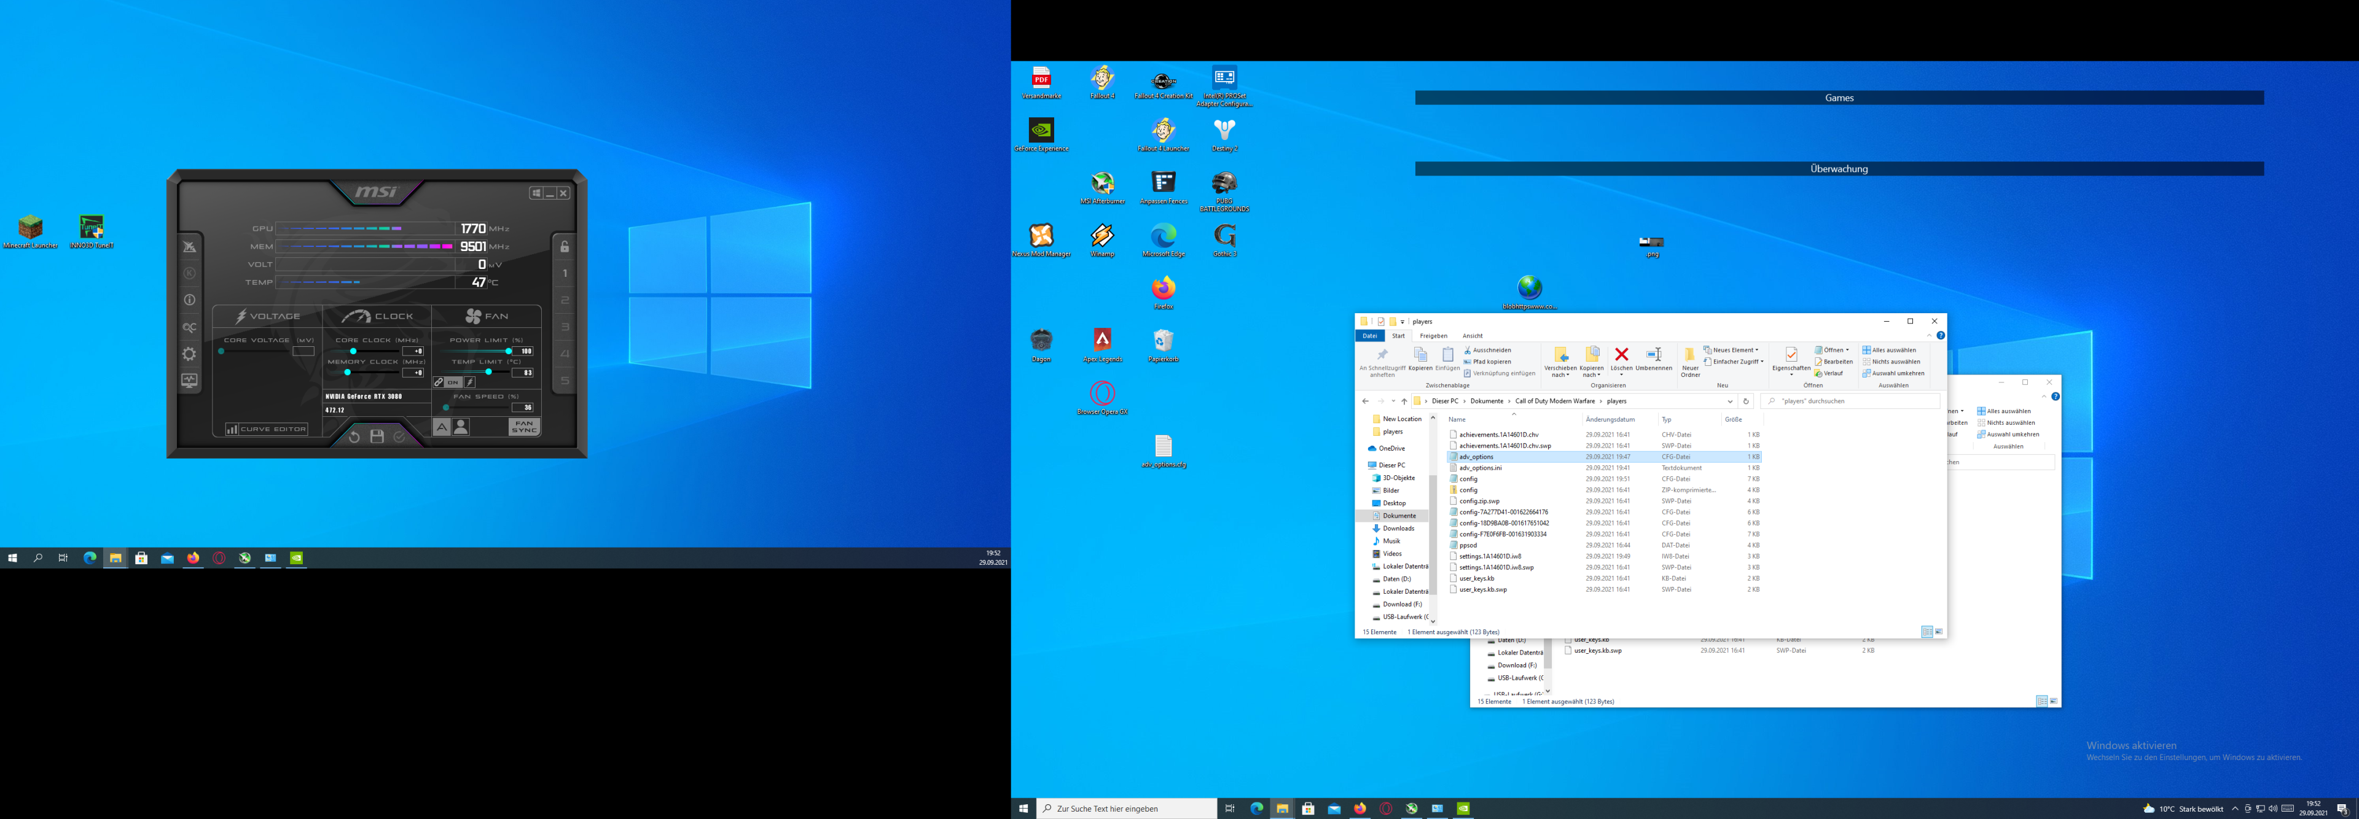Click the Afterburner information icon

tap(190, 300)
